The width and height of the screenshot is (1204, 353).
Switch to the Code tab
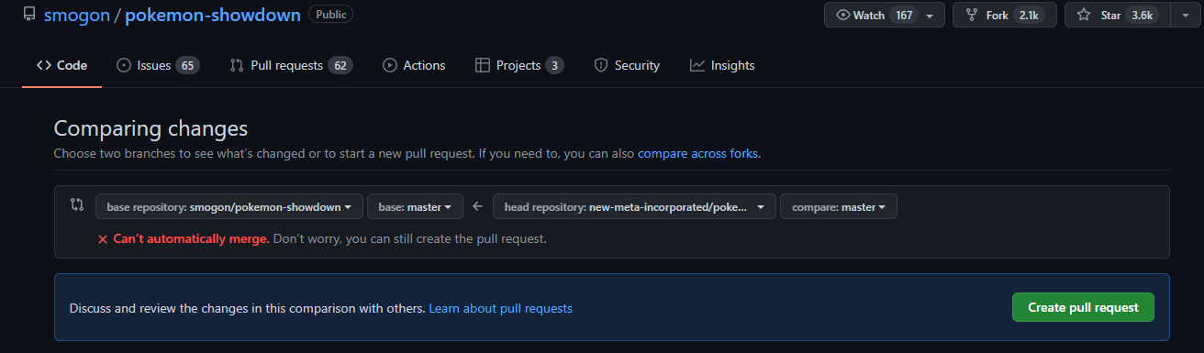pos(61,65)
